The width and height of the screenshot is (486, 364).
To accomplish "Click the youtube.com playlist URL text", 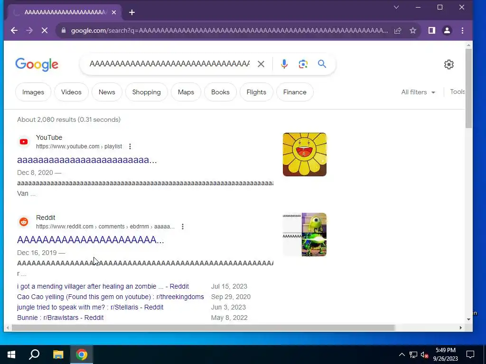I will [x=79, y=146].
